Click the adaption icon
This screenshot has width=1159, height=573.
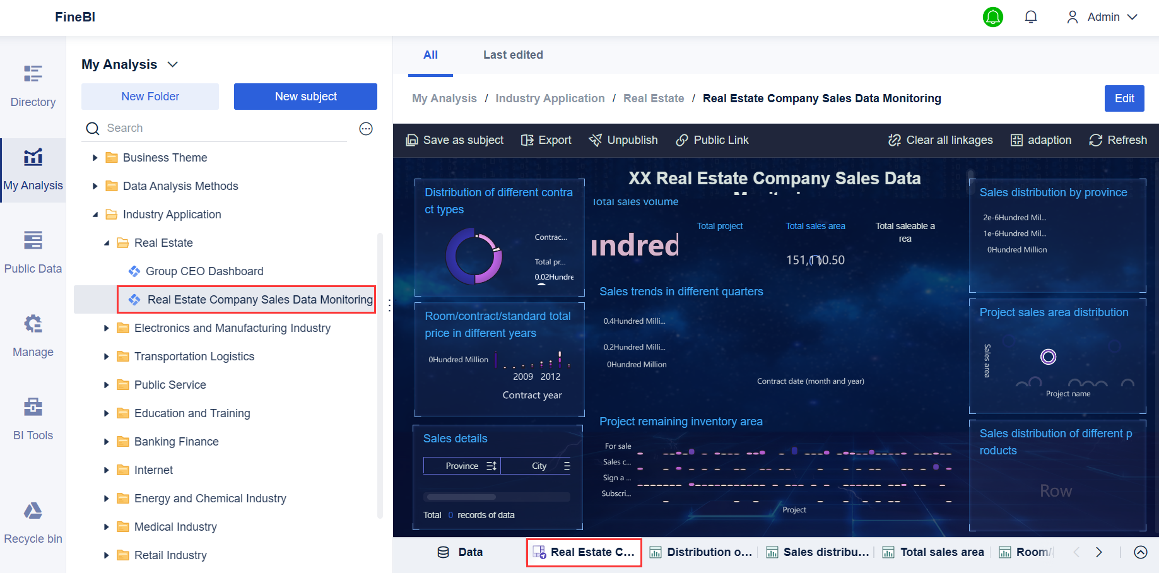[x=1017, y=139]
